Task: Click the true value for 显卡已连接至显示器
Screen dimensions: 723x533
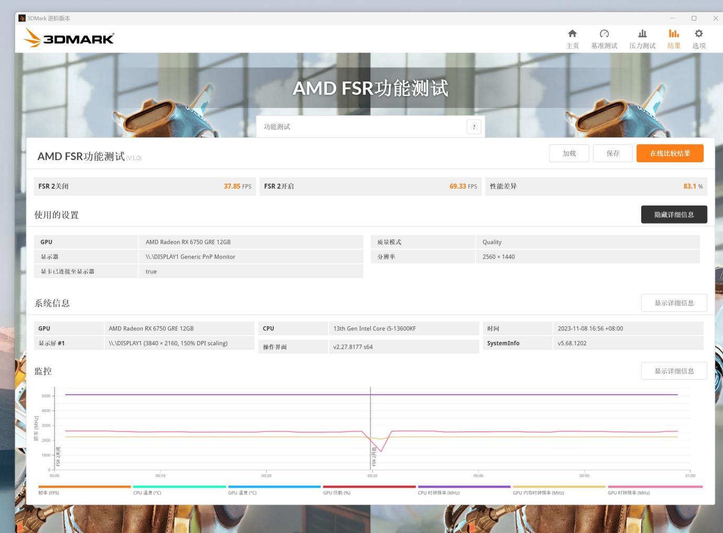Action: [151, 271]
